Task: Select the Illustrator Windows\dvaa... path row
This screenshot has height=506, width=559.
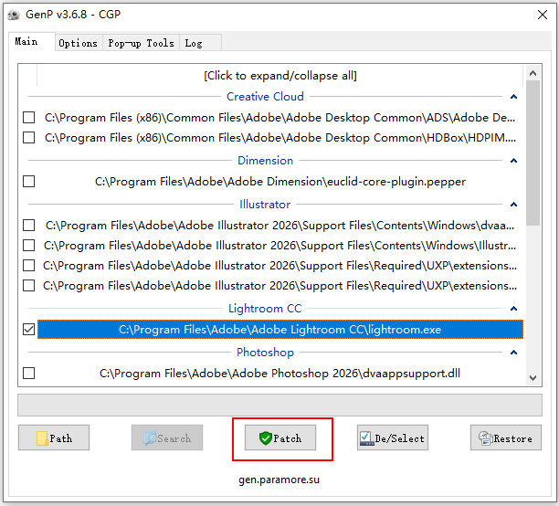Action: coord(280,226)
